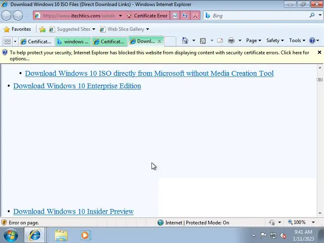Open Download Windows 10 Enterprise Edition link
324x243 pixels.
[x=77, y=86]
